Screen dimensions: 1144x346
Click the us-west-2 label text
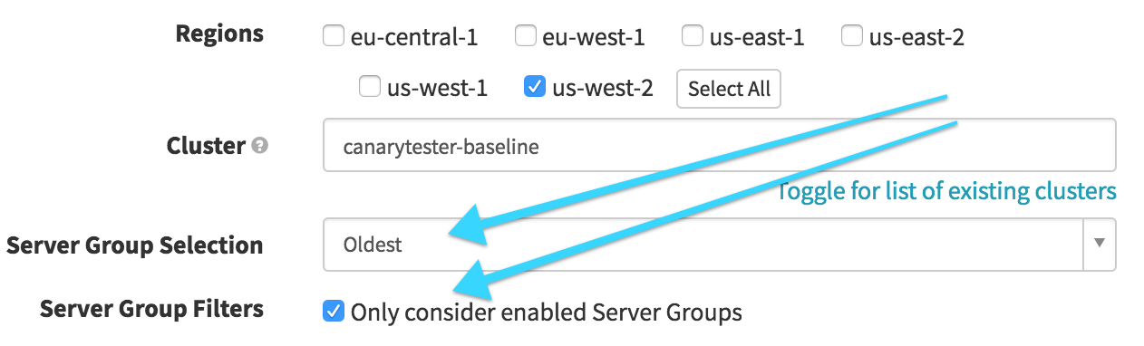tap(603, 88)
